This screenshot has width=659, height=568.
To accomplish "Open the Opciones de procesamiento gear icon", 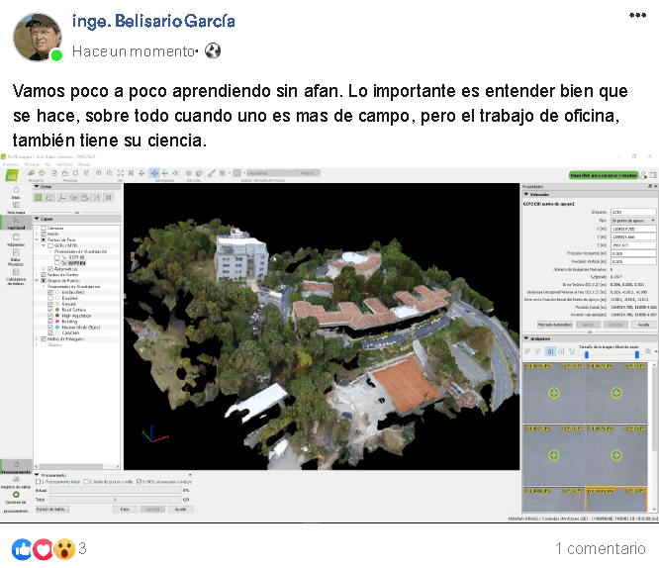I will click(x=16, y=495).
